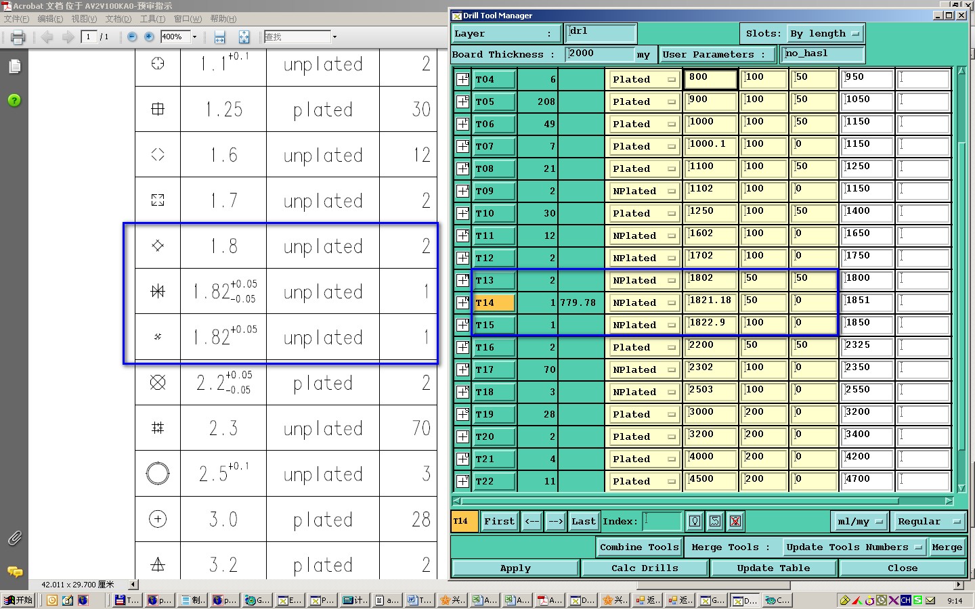
Task: Open 文档(D) menu in Acrobat
Action: point(118,19)
